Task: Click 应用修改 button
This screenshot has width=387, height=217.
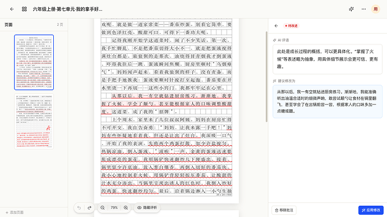Action: [371, 210]
